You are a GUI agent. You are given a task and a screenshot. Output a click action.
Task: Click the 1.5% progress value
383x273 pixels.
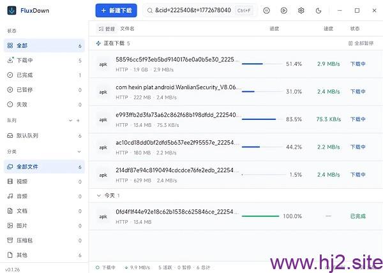pyautogui.click(x=296, y=175)
